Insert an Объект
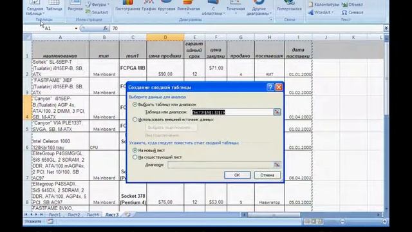Viewport: 412px width, 232px height. tap(352, 5)
